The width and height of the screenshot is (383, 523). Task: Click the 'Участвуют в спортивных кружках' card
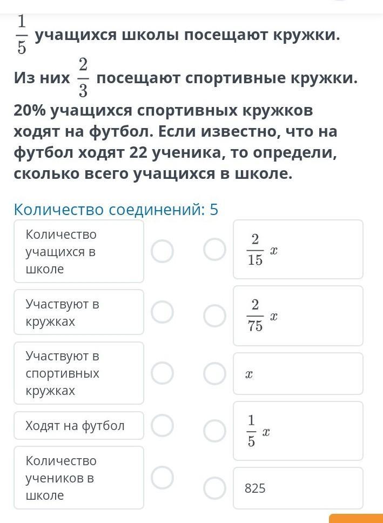(79, 373)
